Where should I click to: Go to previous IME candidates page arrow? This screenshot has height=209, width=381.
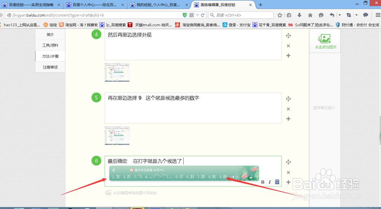point(231,177)
